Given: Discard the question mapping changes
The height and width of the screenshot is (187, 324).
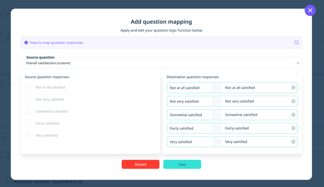Looking at the screenshot, I should [140, 164].
